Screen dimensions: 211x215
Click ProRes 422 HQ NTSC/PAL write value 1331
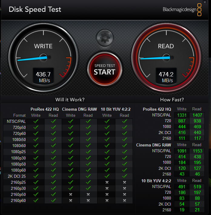coord(182,115)
